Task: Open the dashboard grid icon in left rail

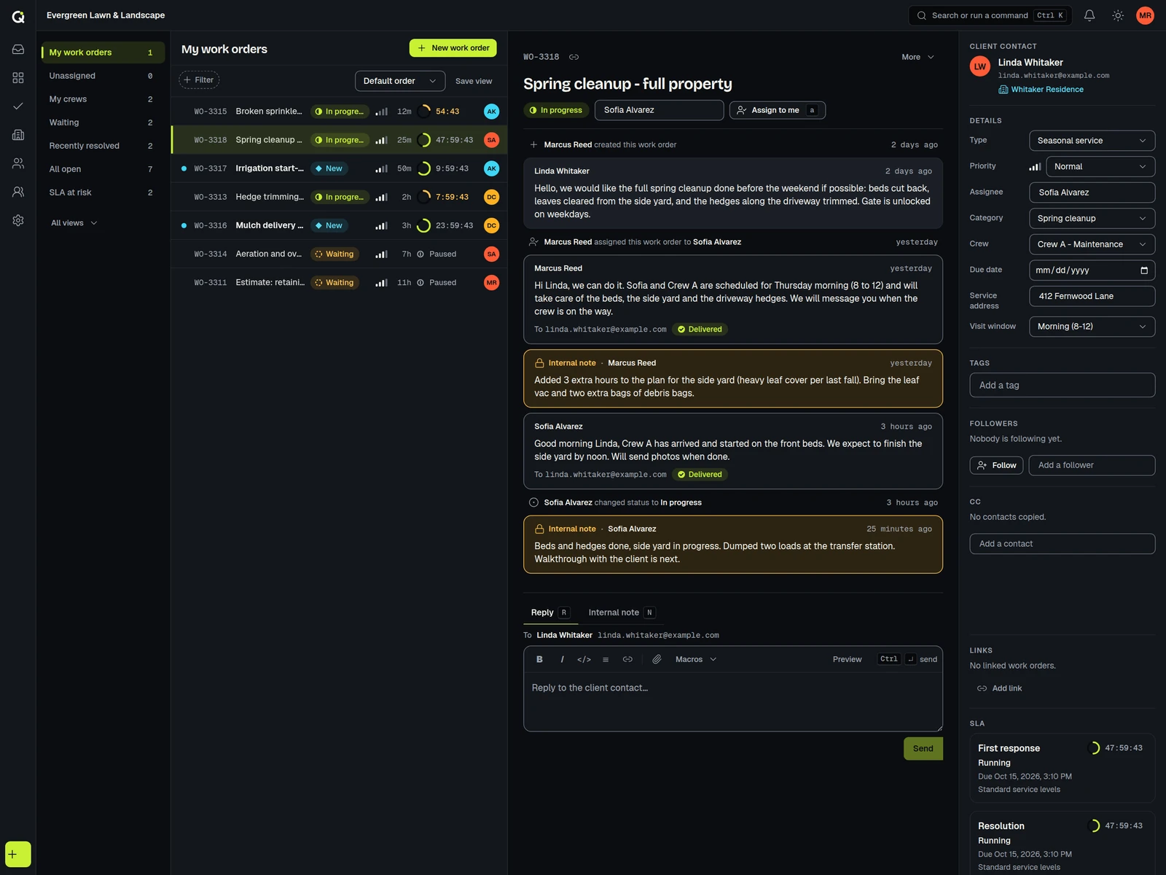Action: pos(18,77)
